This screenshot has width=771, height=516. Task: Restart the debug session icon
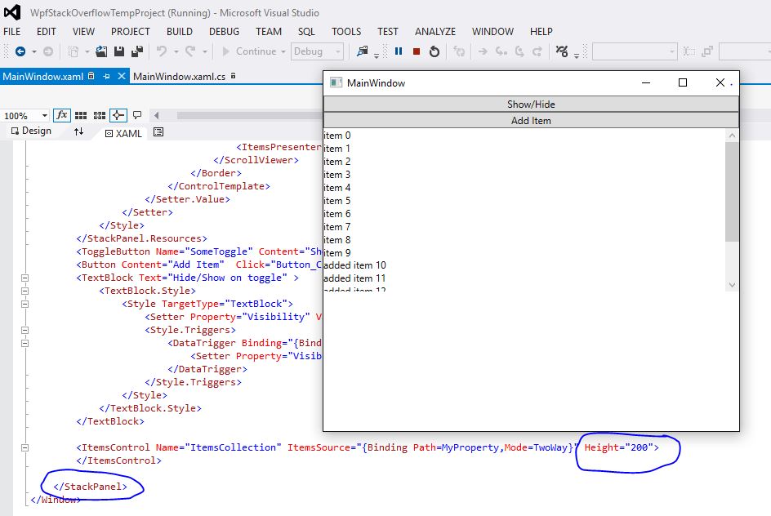pyautogui.click(x=435, y=51)
